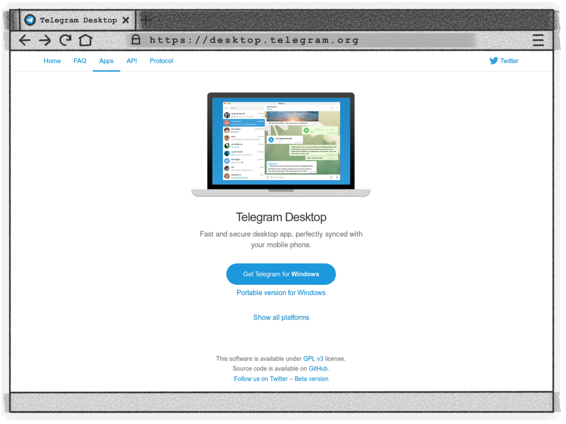Screen dimensions: 566x424
Task: Click Show all platforms link
Action: (x=281, y=317)
